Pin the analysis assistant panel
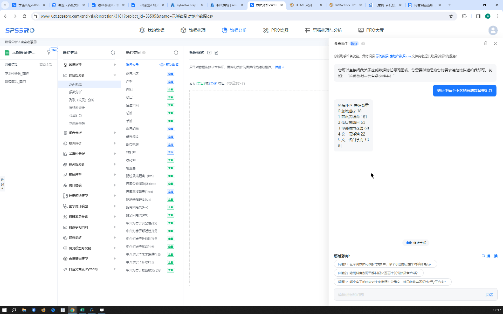503x314 pixels. 486,43
